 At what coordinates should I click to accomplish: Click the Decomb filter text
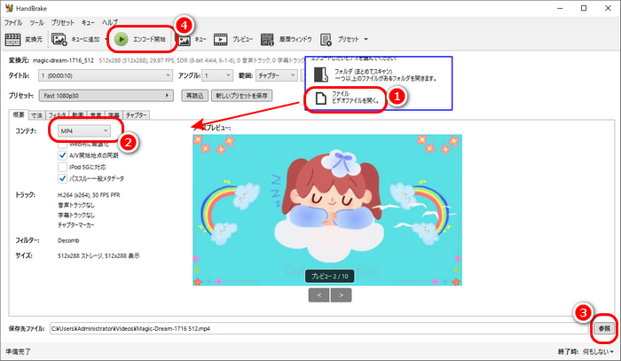tap(68, 240)
